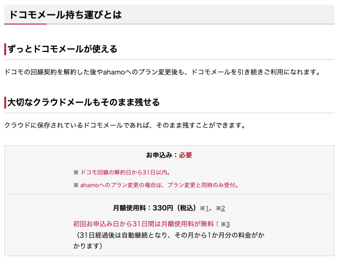This screenshot has width=341, height=266.
Task: Click the 月額使用料:330円(税込) text
Action: point(155,208)
